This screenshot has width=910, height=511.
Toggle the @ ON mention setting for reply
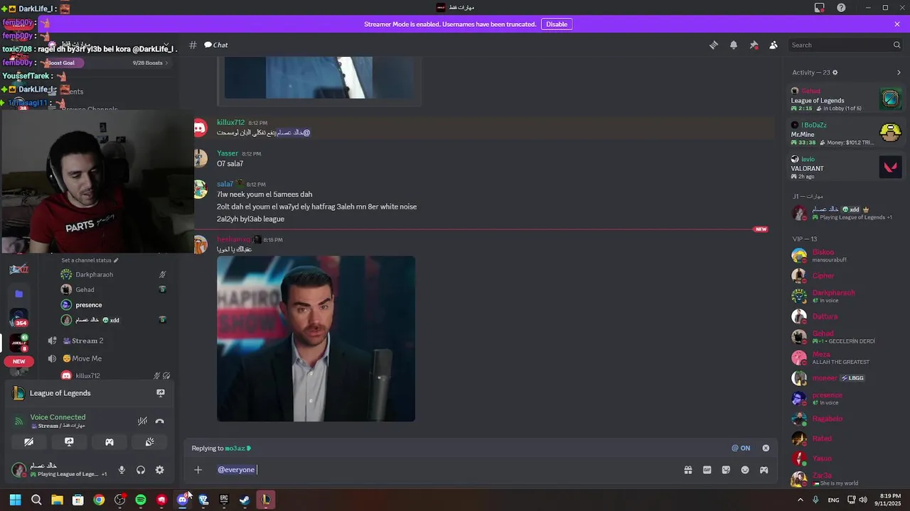pos(741,448)
